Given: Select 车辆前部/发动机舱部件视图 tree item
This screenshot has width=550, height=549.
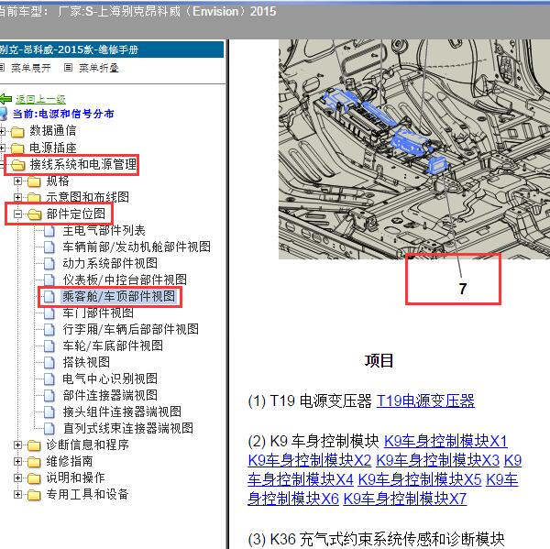Looking at the screenshot, I should pyautogui.click(x=137, y=247).
